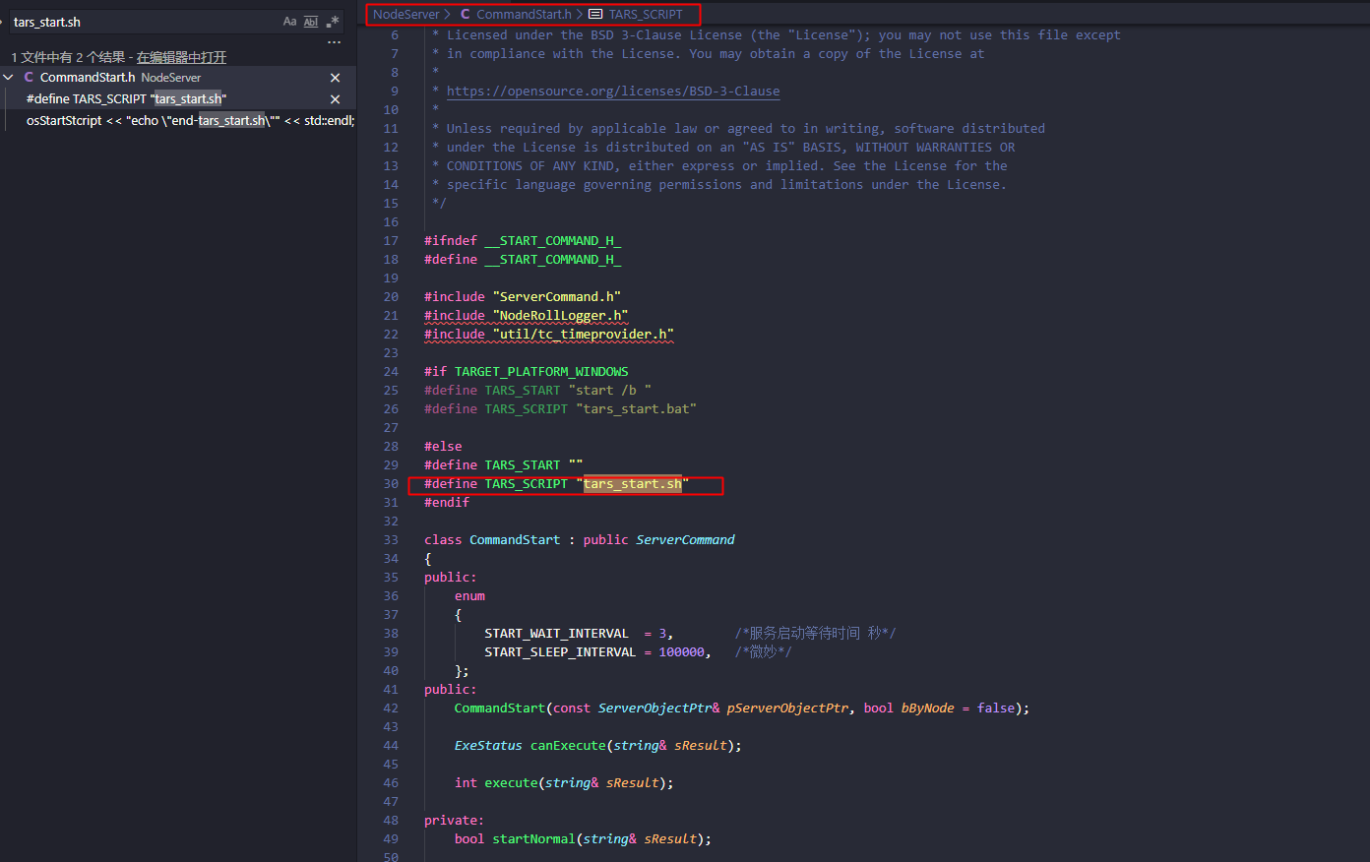Click highlighted tars_start.sh on line 30
1370x862 pixels.
pos(633,484)
